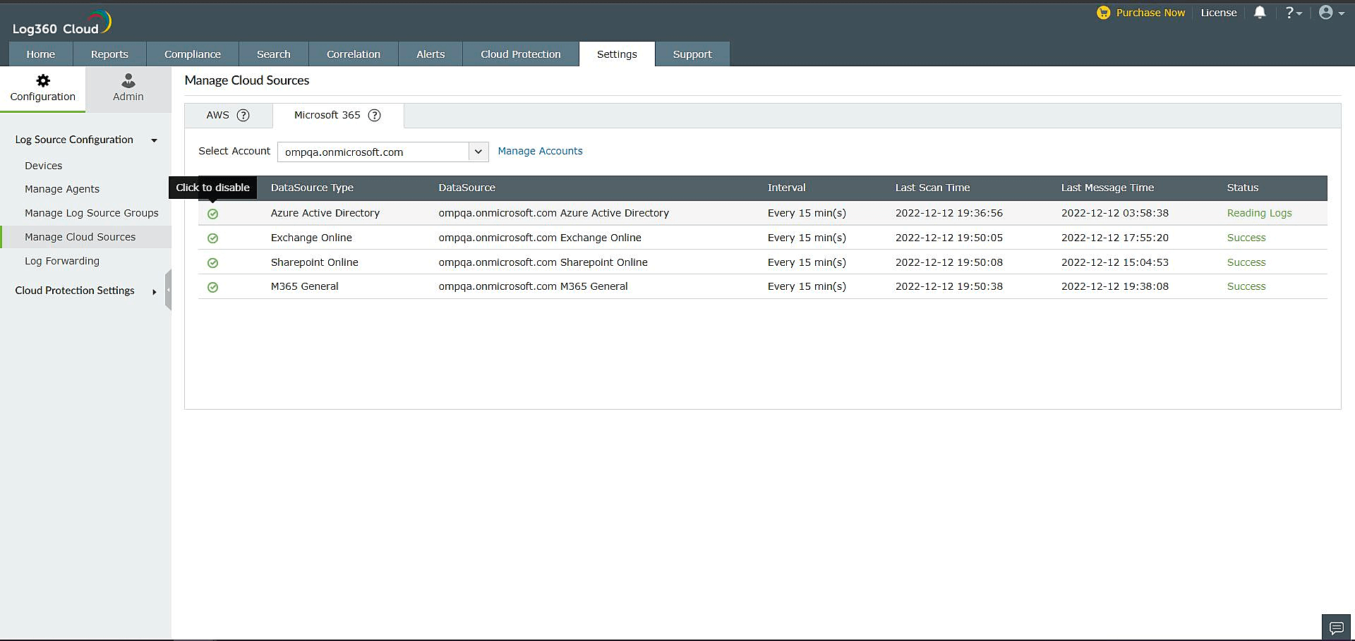The width and height of the screenshot is (1355, 641).
Task: Click the notifications bell icon
Action: pyautogui.click(x=1260, y=13)
